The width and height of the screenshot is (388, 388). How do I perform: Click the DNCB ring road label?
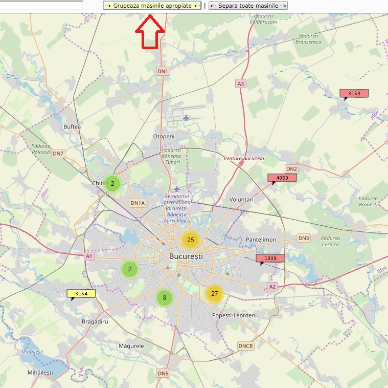click(x=245, y=346)
